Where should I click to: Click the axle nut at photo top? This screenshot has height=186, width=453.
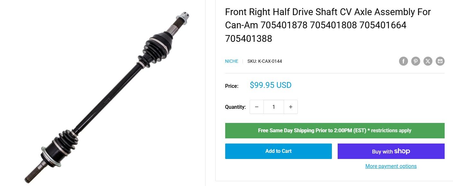click(184, 15)
